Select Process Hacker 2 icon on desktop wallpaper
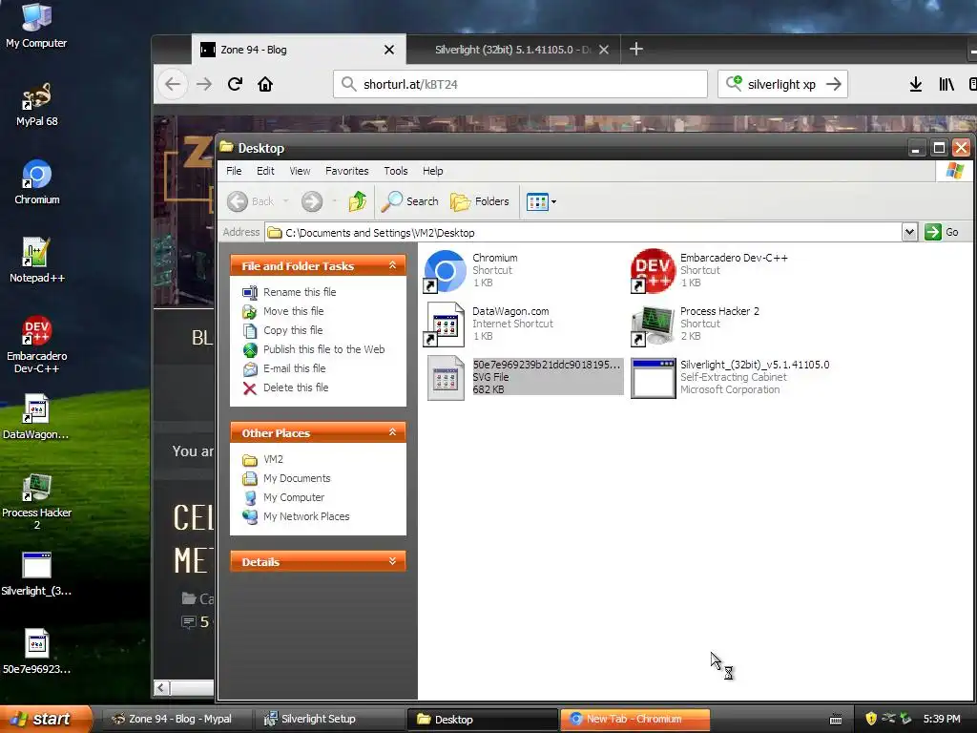Screen dimensions: 977x733 coord(36,501)
